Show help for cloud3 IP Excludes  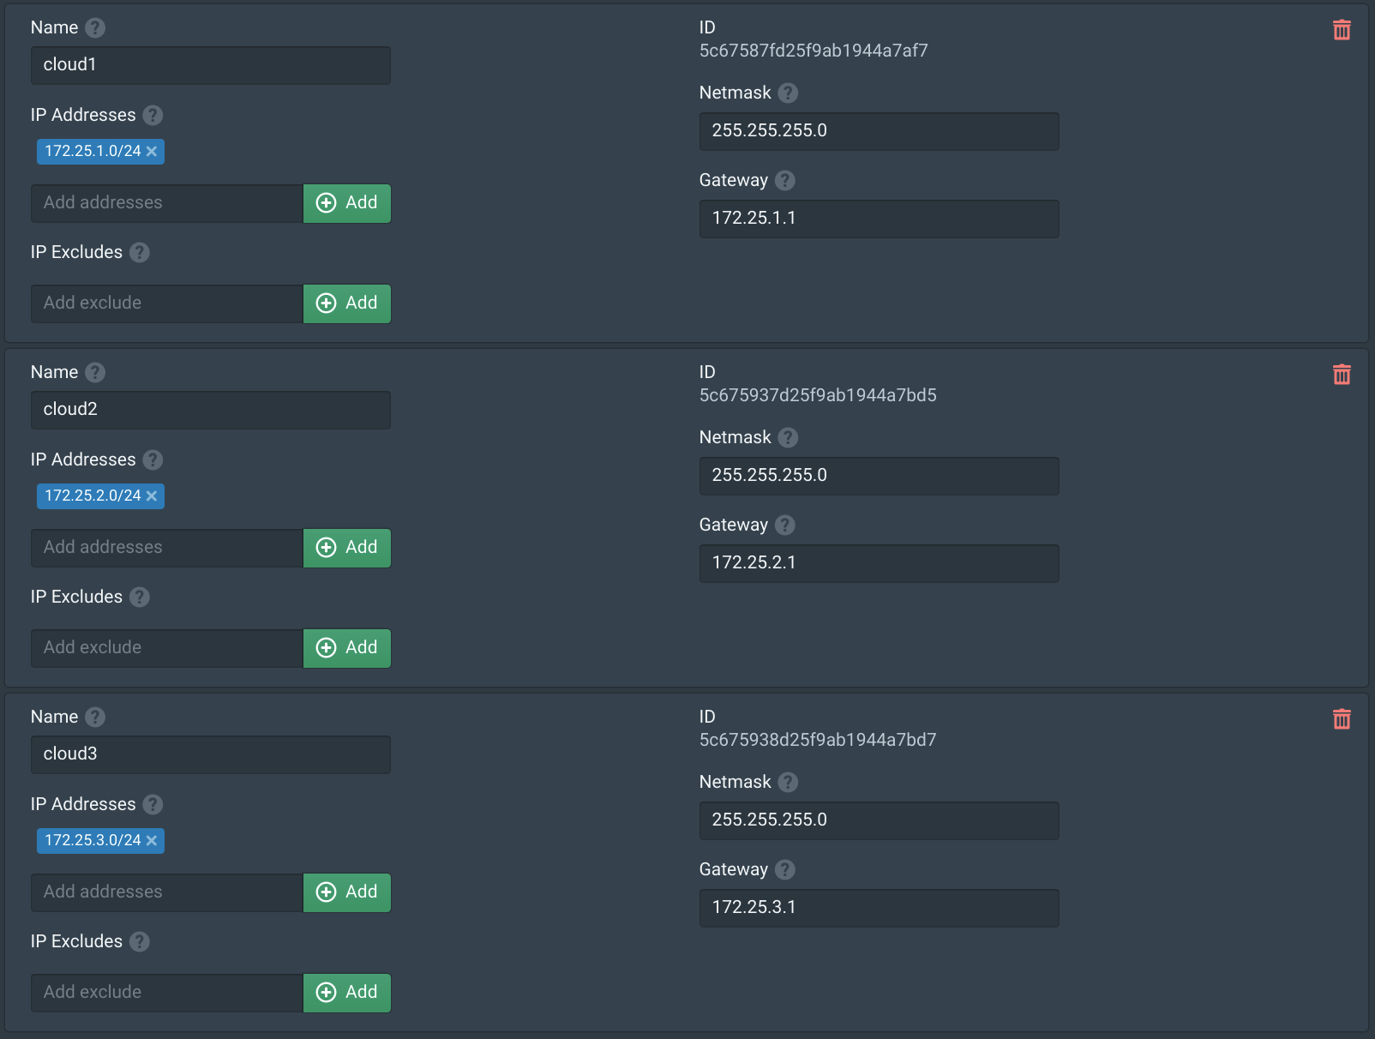click(140, 941)
